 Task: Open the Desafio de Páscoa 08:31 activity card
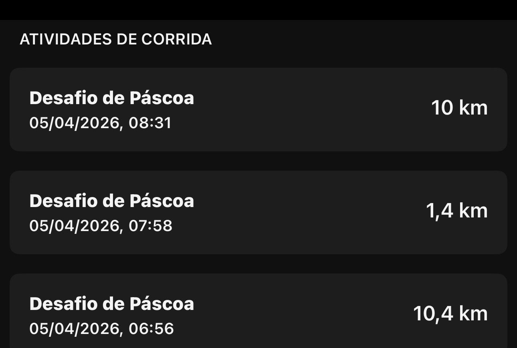(258, 109)
